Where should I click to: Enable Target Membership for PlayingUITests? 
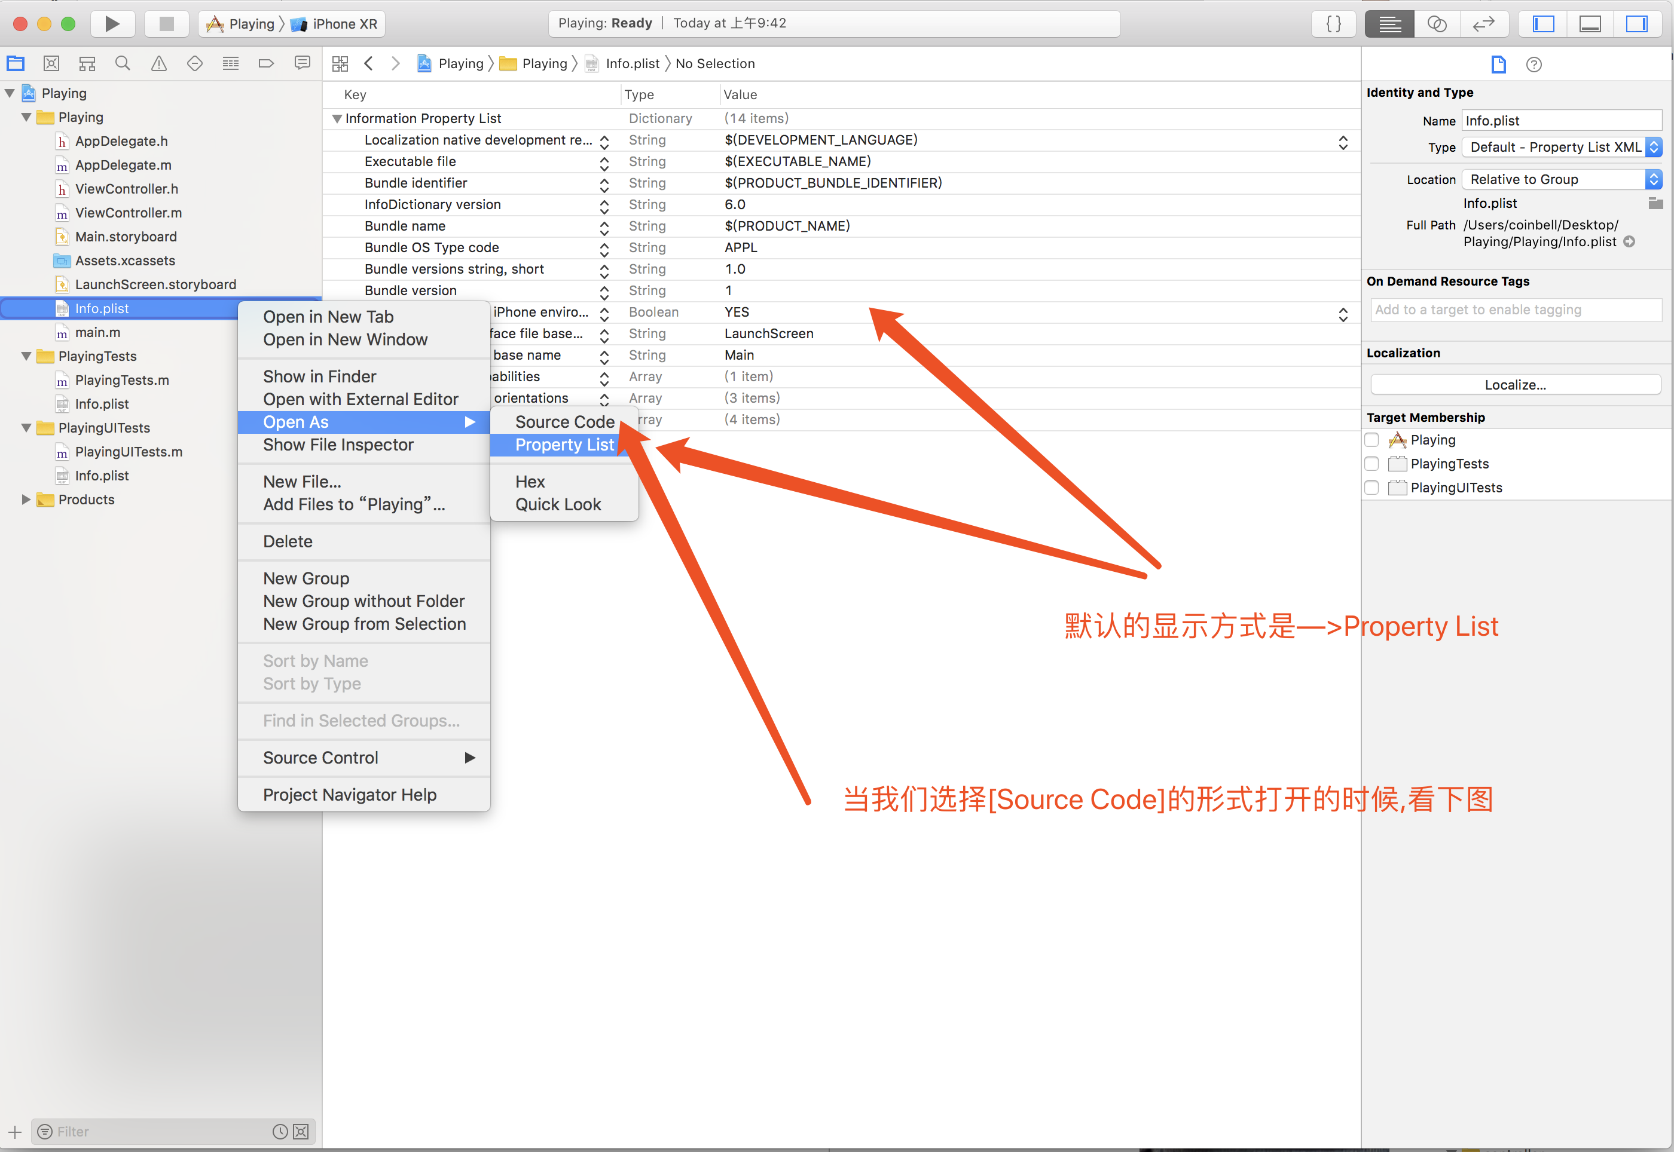1372,487
